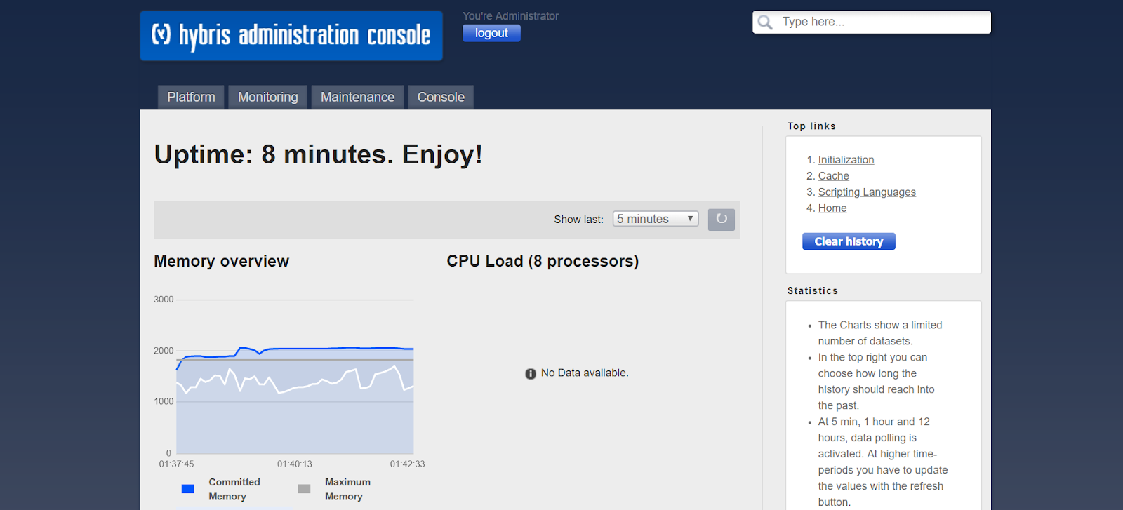Viewport: 1123px width, 510px height.
Task: Click the blue Committed Memory legend swatch
Action: pyautogui.click(x=187, y=489)
